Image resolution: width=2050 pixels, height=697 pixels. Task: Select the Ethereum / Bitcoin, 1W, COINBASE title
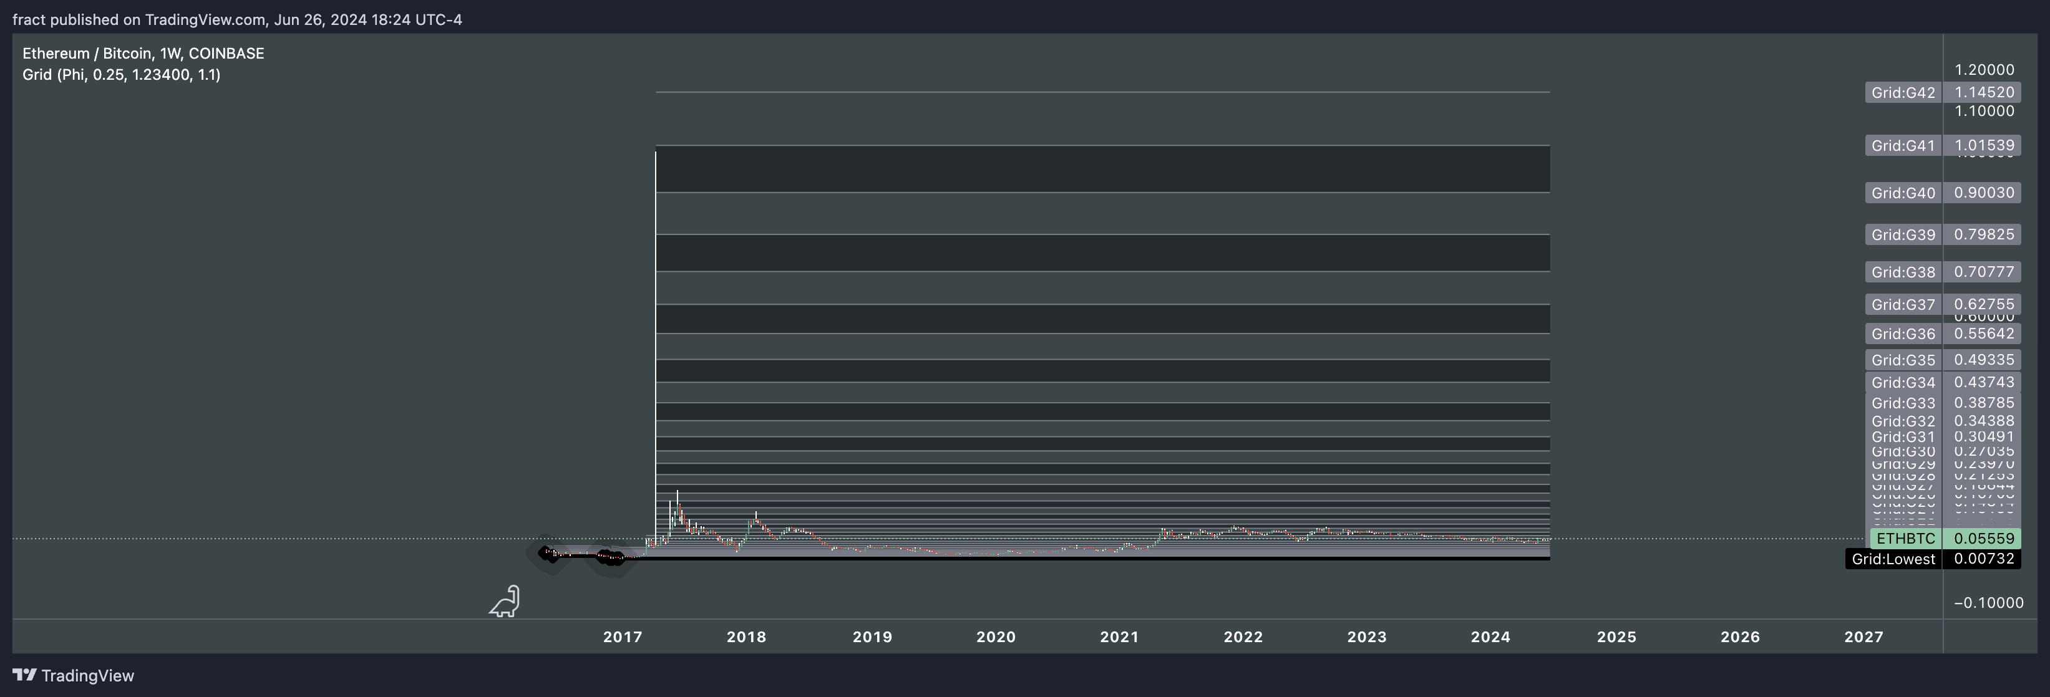point(143,54)
